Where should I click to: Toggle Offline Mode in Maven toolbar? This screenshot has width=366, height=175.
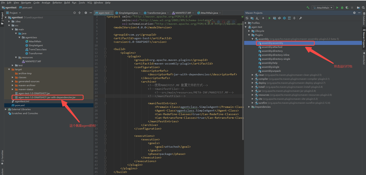coord(279,18)
